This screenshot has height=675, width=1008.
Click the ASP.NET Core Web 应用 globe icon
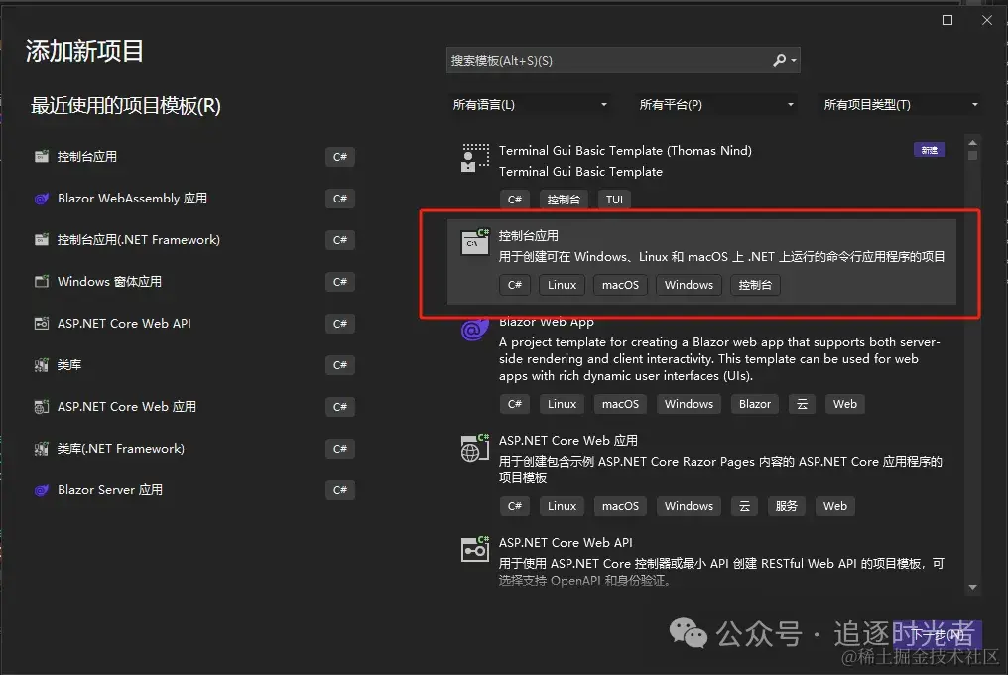click(474, 448)
